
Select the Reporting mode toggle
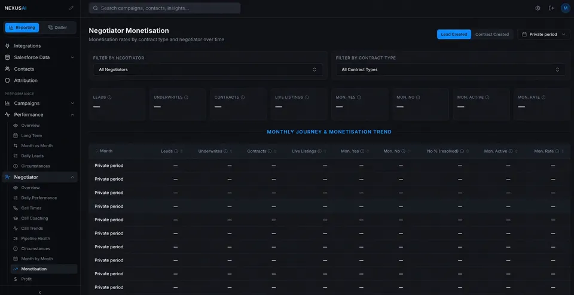(22, 28)
